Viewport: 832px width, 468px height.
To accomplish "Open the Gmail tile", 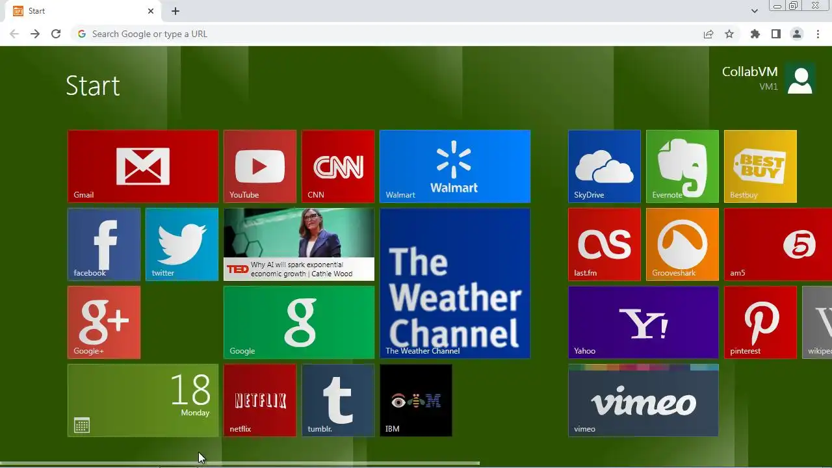I will 143,166.
